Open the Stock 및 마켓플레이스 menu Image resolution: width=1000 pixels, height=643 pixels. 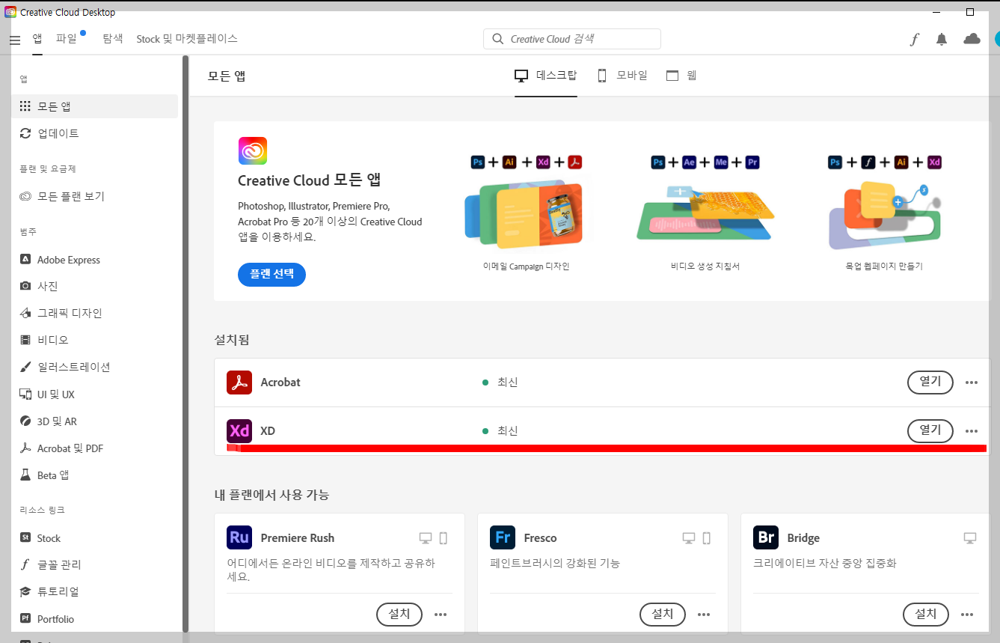[x=187, y=38]
